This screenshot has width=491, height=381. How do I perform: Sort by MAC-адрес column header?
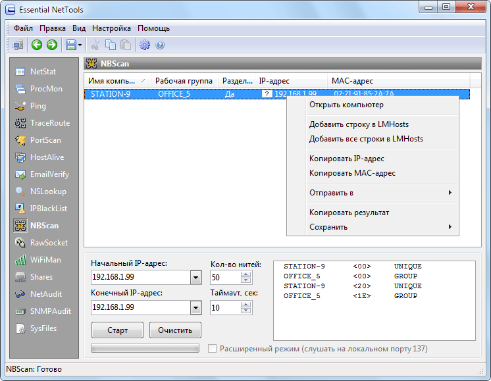tap(398, 81)
